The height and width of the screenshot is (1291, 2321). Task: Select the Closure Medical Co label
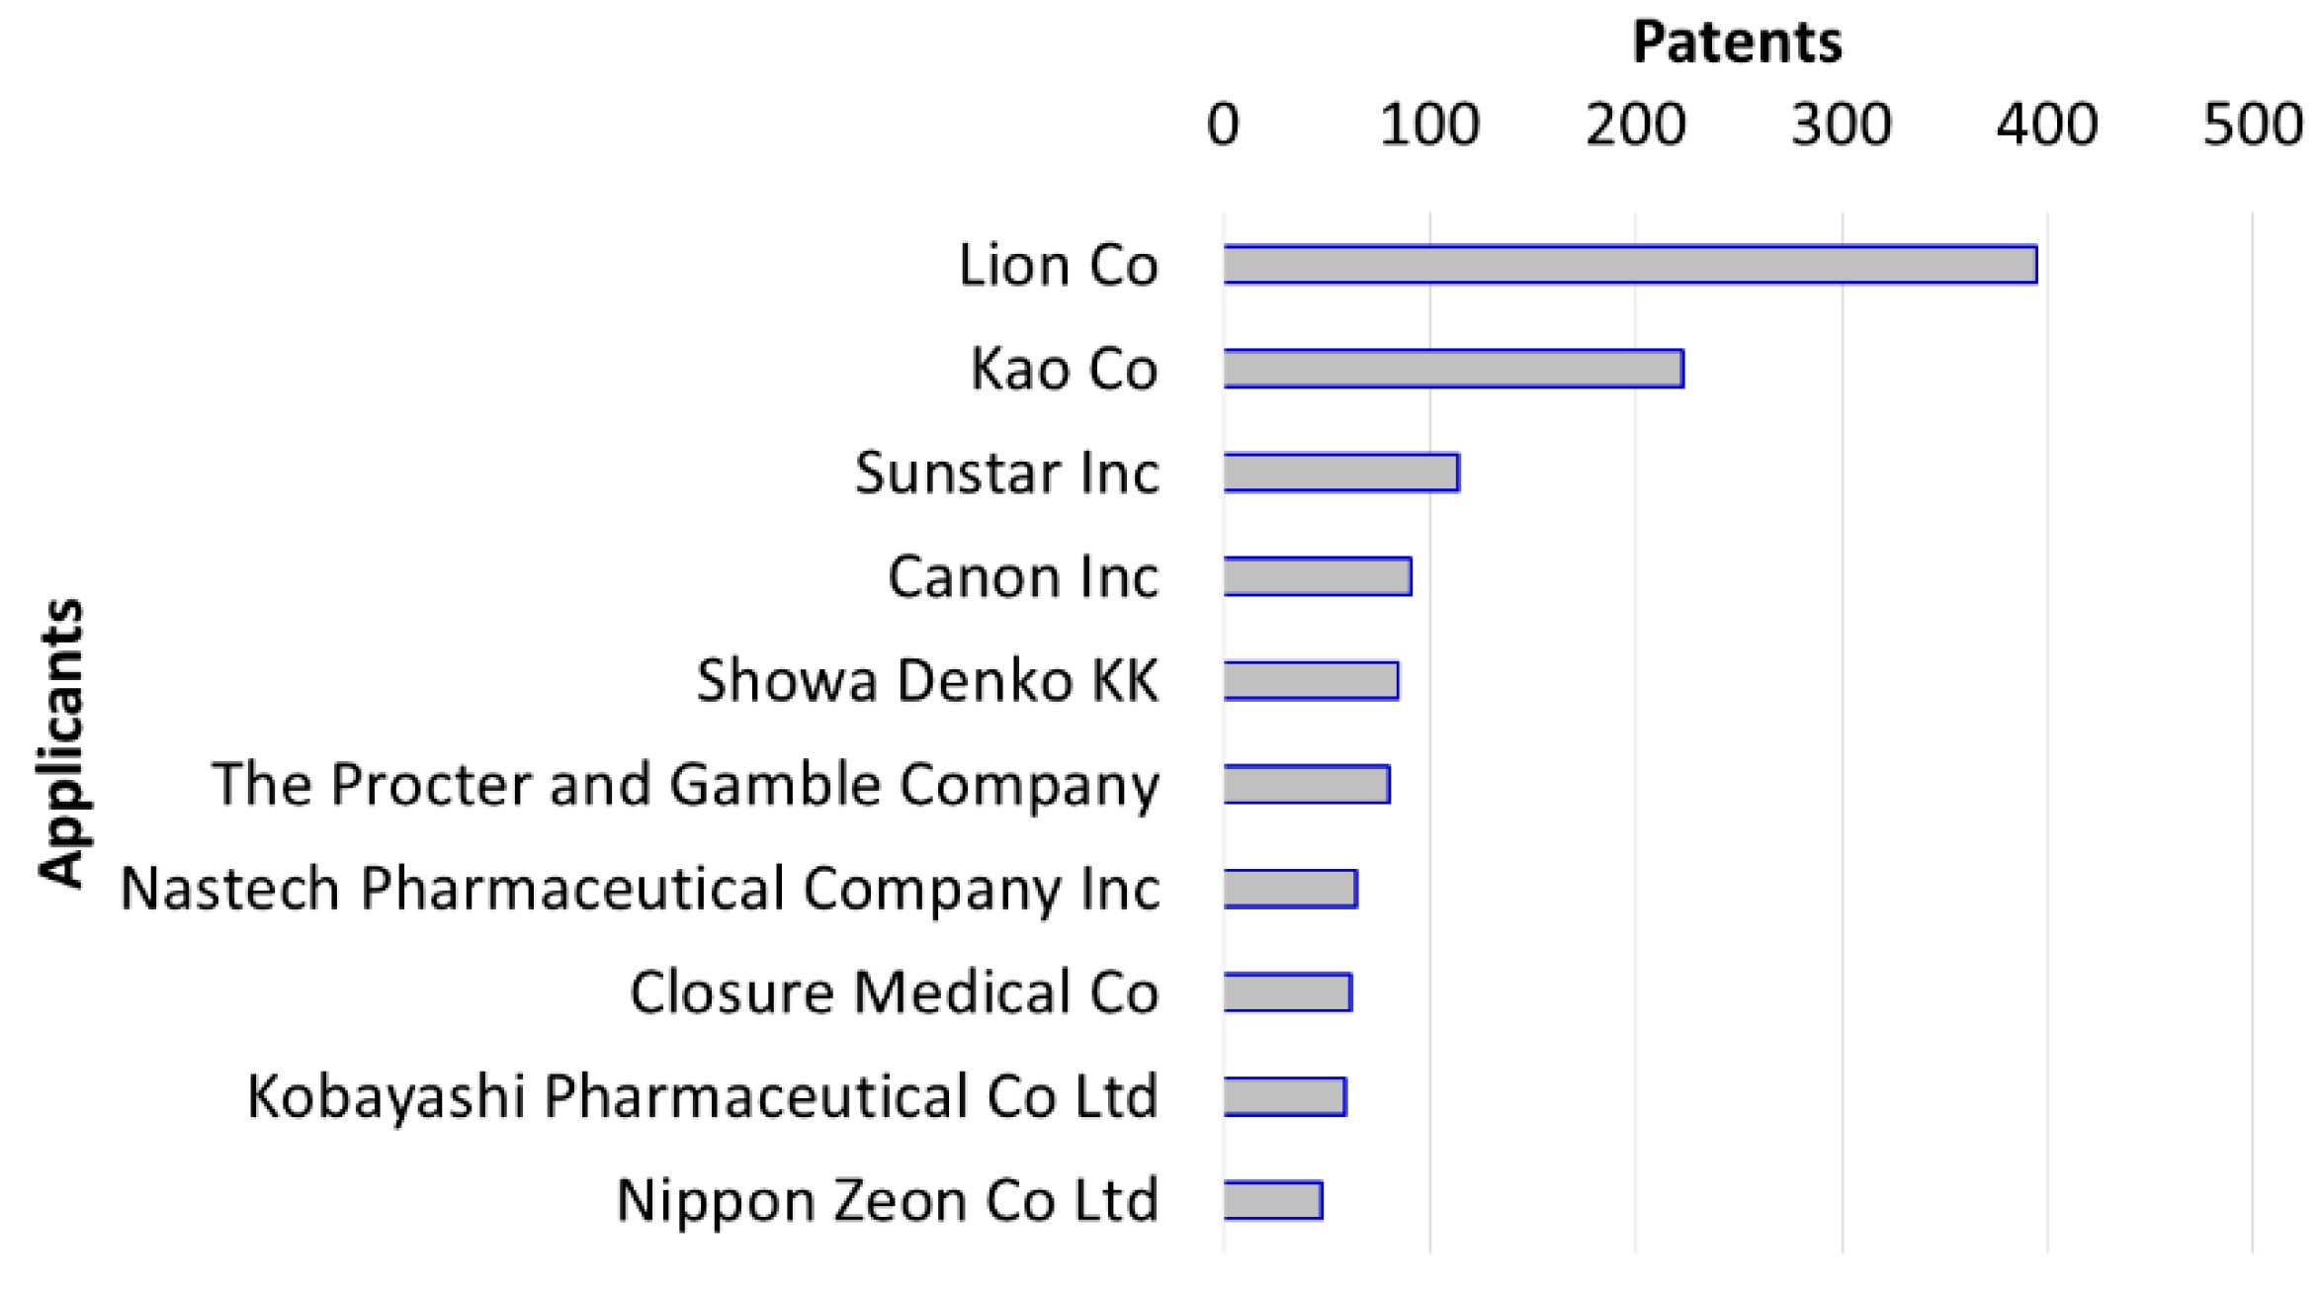pyautogui.click(x=894, y=992)
